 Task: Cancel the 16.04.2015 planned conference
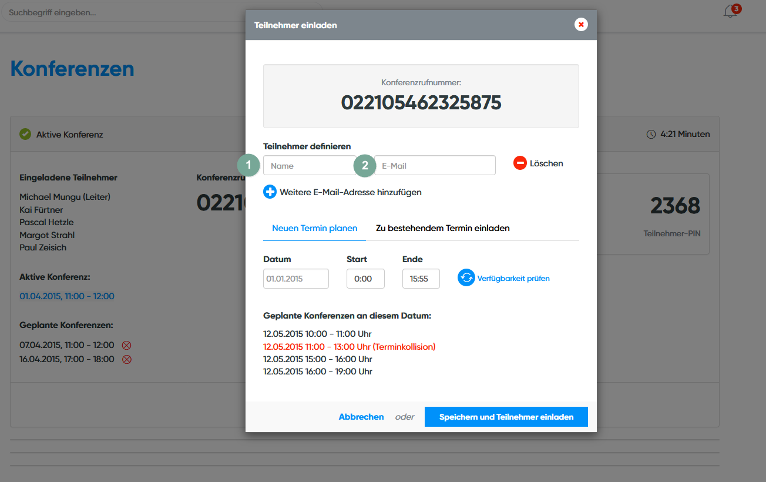pos(126,359)
